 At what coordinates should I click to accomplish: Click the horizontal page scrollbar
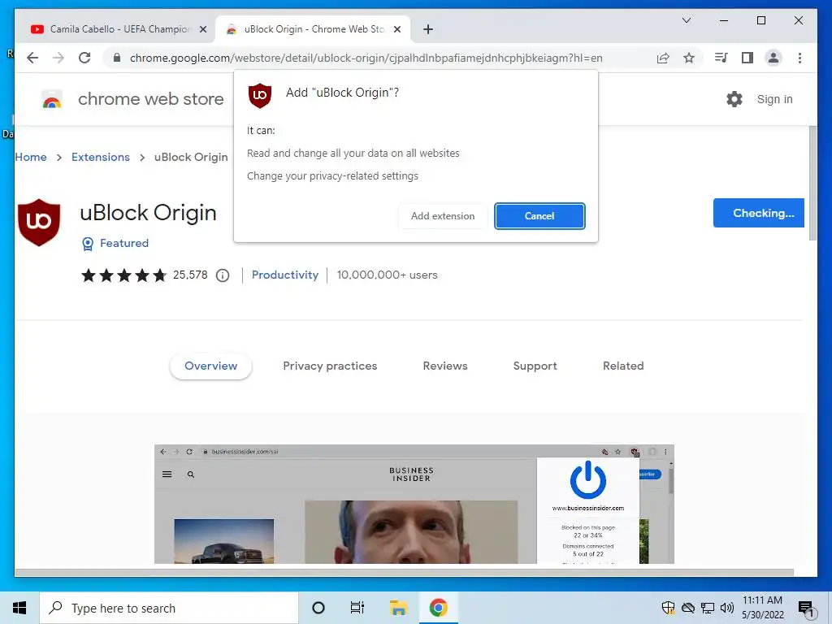click(x=405, y=573)
